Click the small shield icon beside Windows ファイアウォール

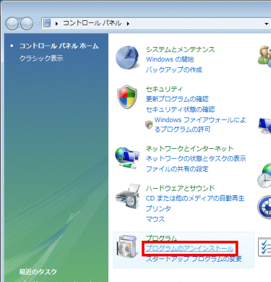pyautogui.click(x=149, y=125)
